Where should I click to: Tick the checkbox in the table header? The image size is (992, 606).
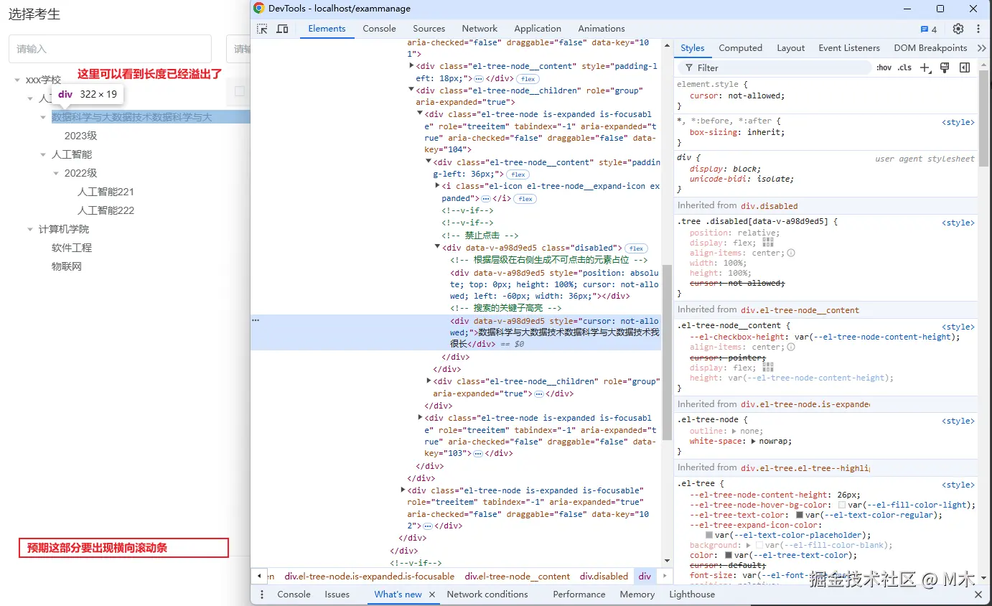point(240,91)
